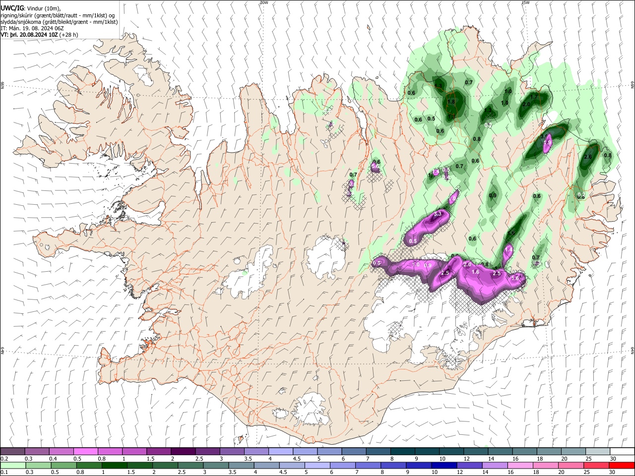Viewport: 635px width, 476px height.
Task: Click the 1.8 precipitation value on the map
Action: click(451, 102)
